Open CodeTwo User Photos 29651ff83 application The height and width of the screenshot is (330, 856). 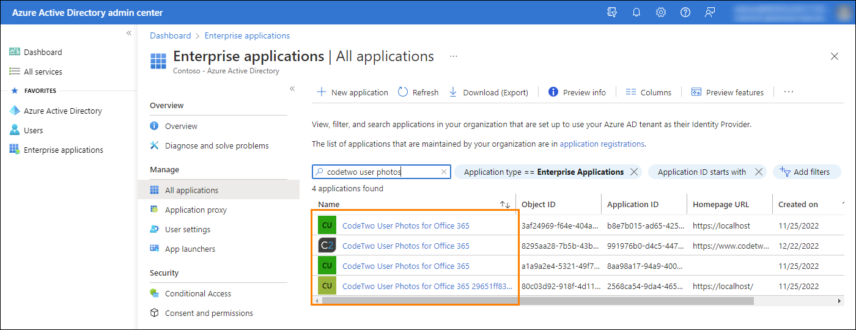[427, 286]
